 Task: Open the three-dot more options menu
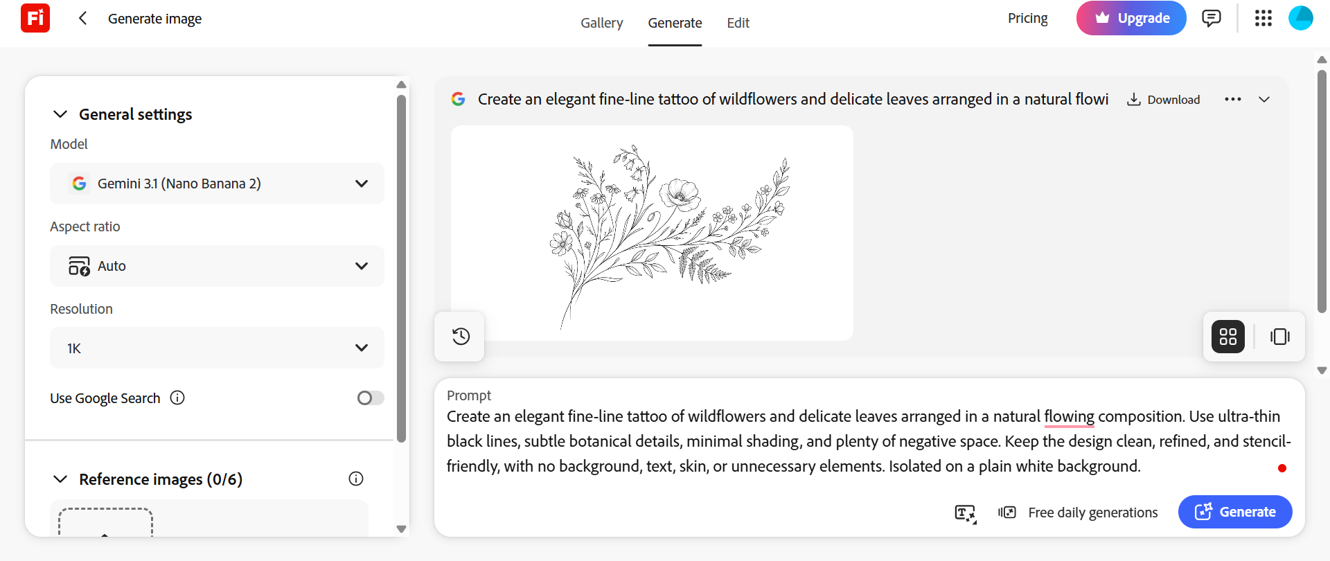point(1233,100)
